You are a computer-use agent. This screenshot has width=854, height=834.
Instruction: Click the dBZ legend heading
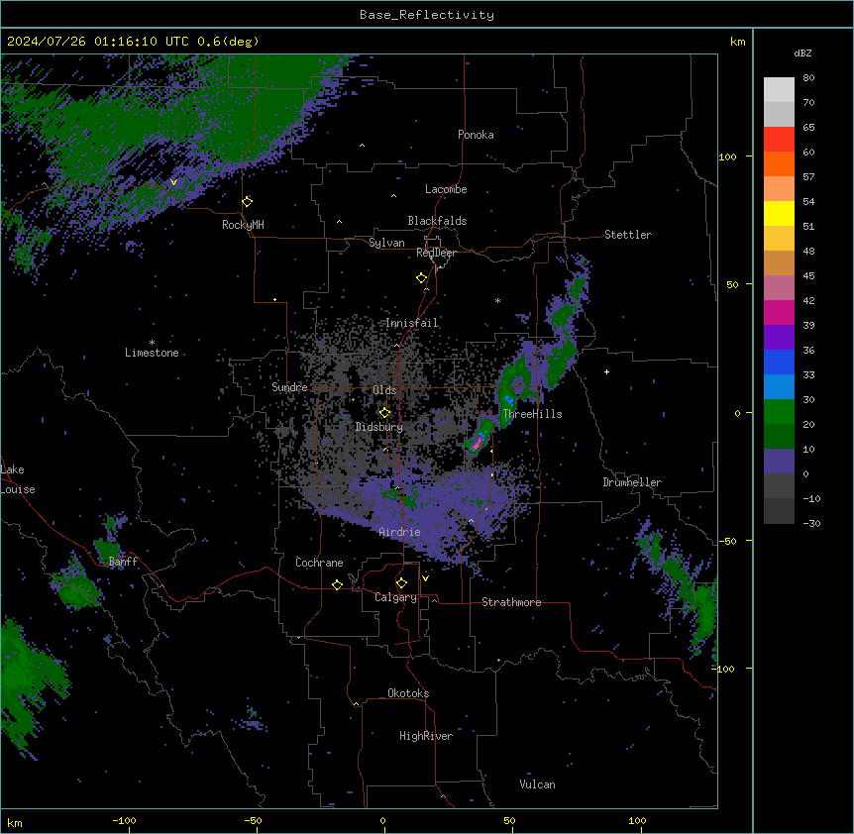pos(802,53)
